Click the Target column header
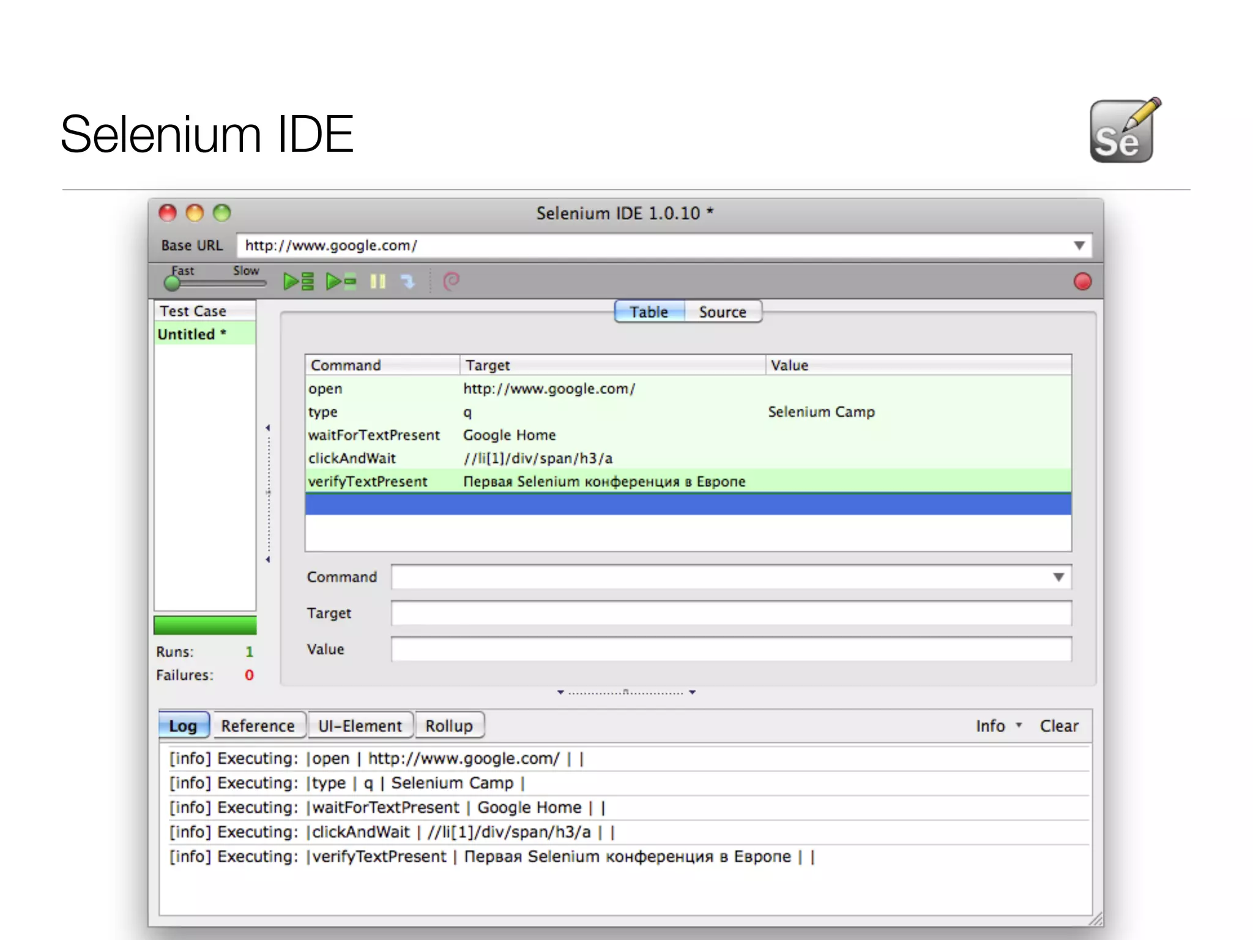 [612, 365]
